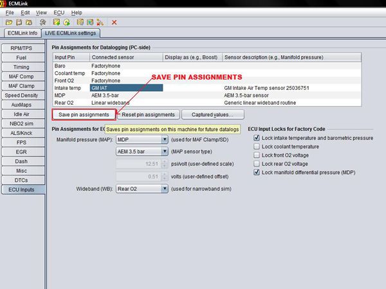Click the ECMLink logo in the title bar
The width and height of the screenshot is (386, 289).
click(3, 3)
